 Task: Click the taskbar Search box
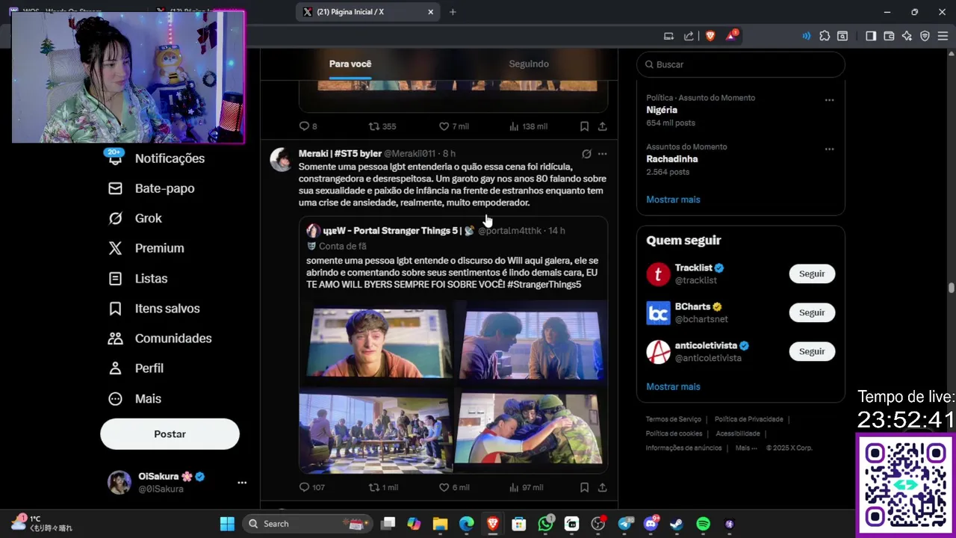pyautogui.click(x=308, y=524)
